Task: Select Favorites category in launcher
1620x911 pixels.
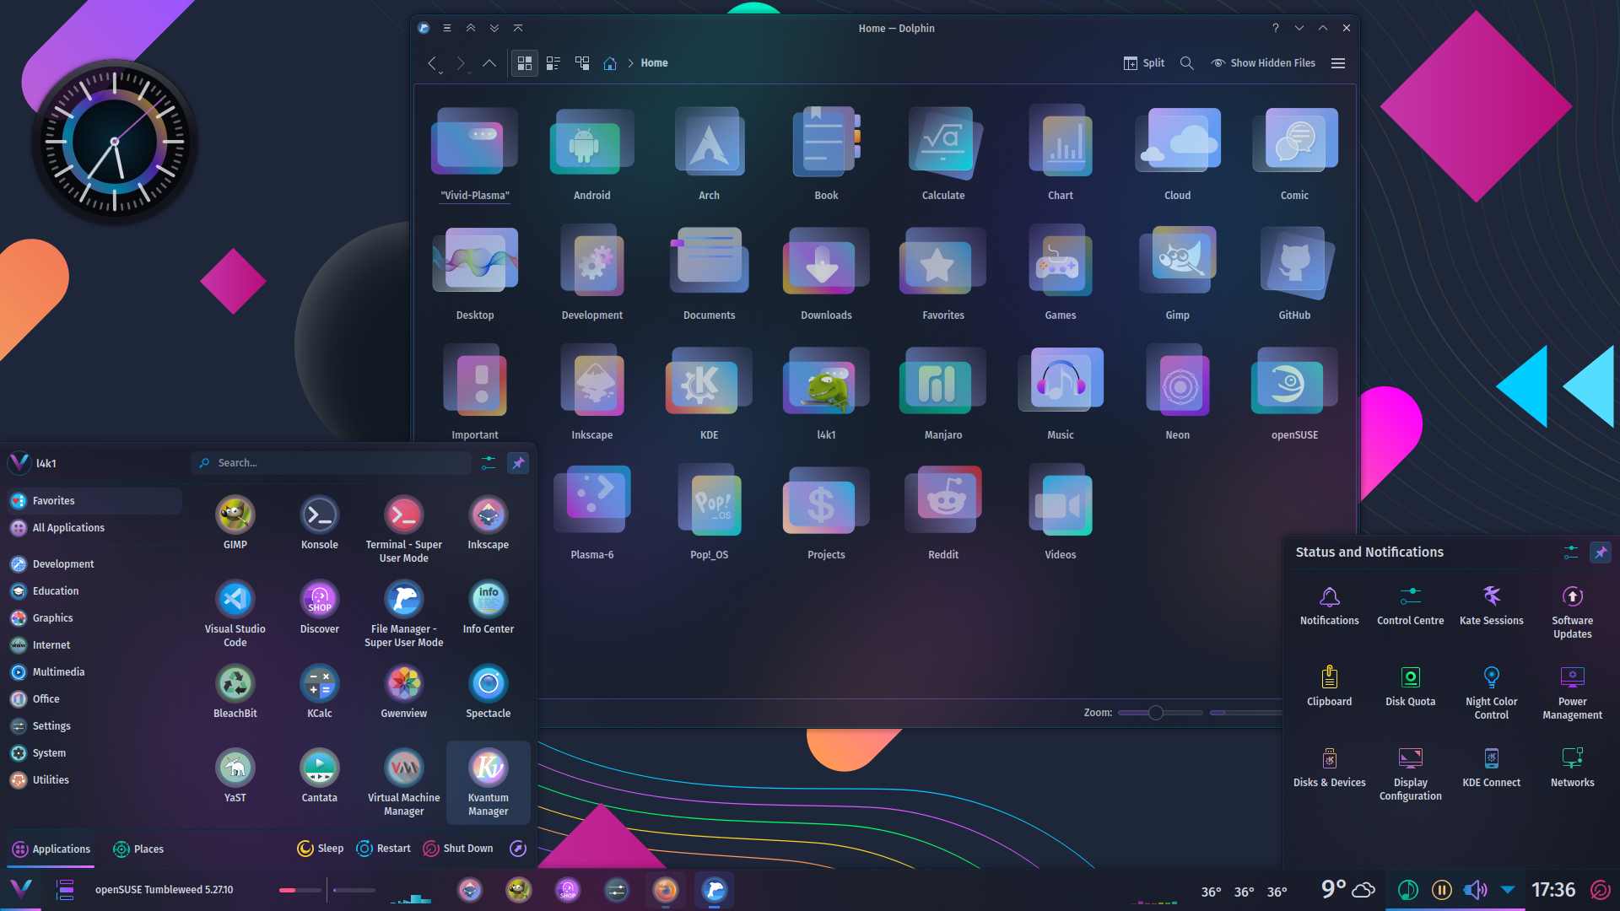Action: [x=94, y=501]
